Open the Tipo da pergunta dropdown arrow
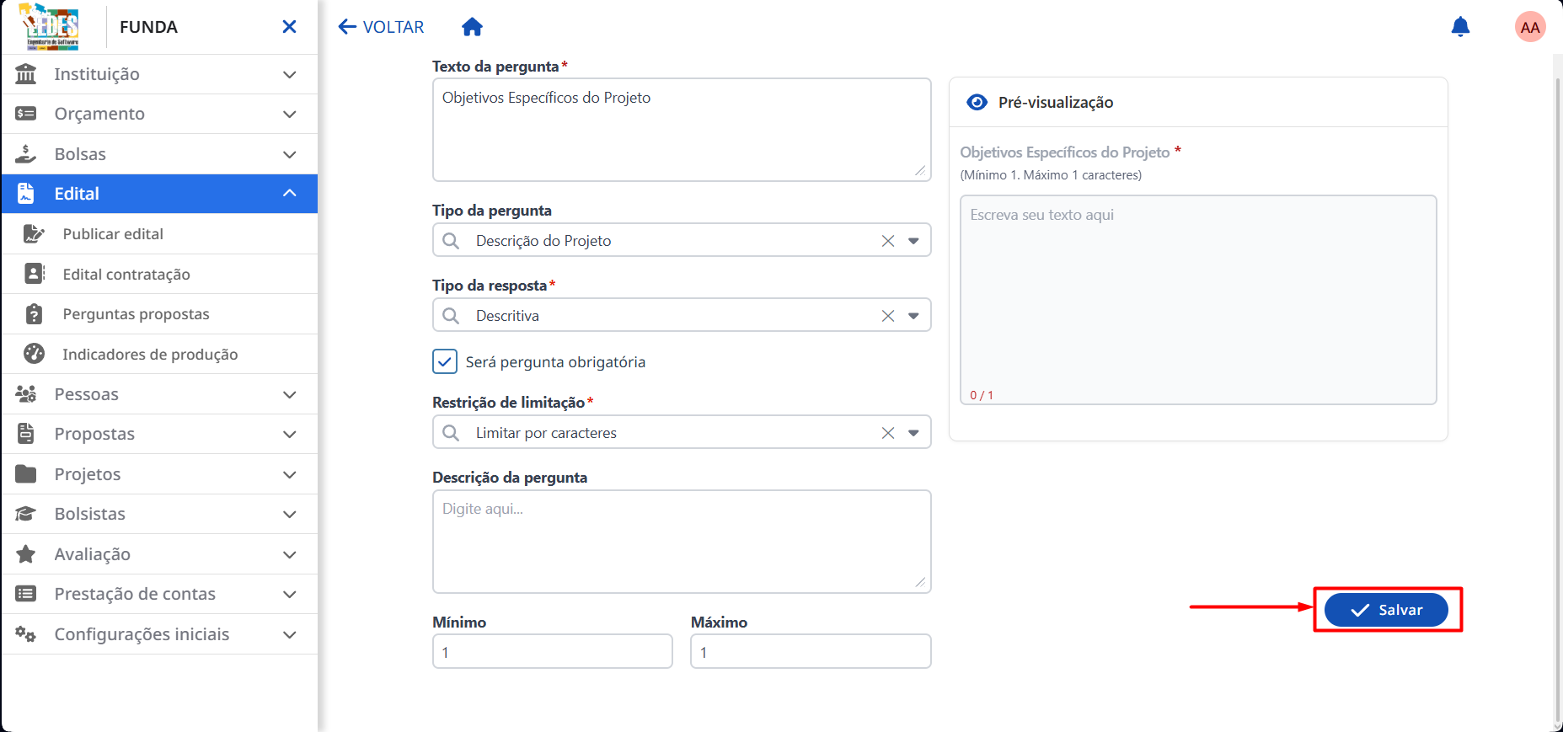Viewport: 1563px width, 732px height. click(913, 241)
